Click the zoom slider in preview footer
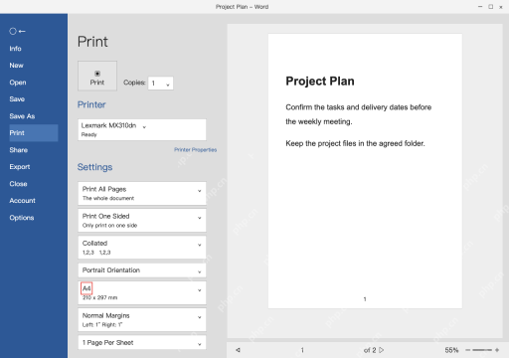The width and height of the screenshot is (509, 358). [482, 350]
